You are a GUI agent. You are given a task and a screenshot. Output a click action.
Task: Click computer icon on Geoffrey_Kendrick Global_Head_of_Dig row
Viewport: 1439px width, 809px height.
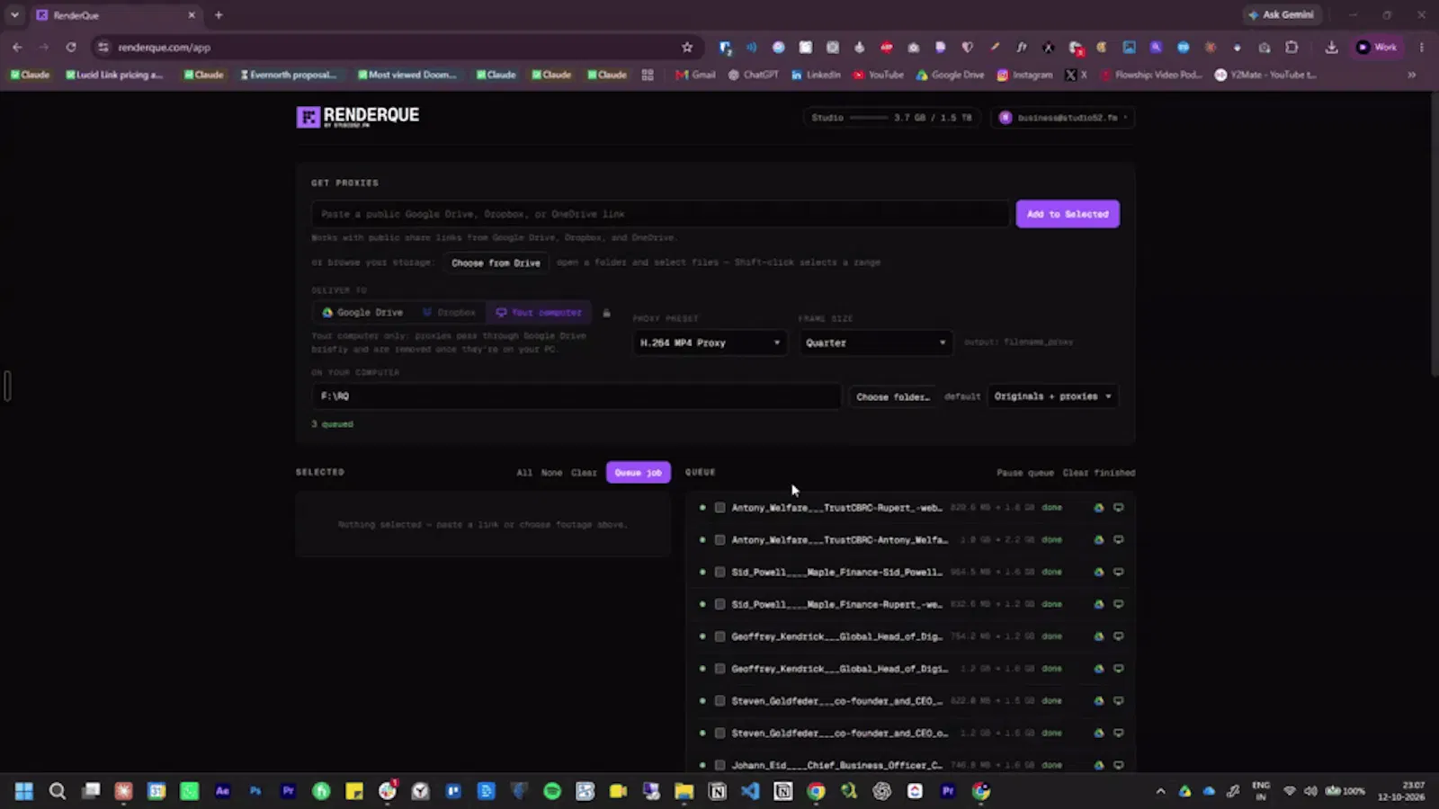[x=1119, y=636]
